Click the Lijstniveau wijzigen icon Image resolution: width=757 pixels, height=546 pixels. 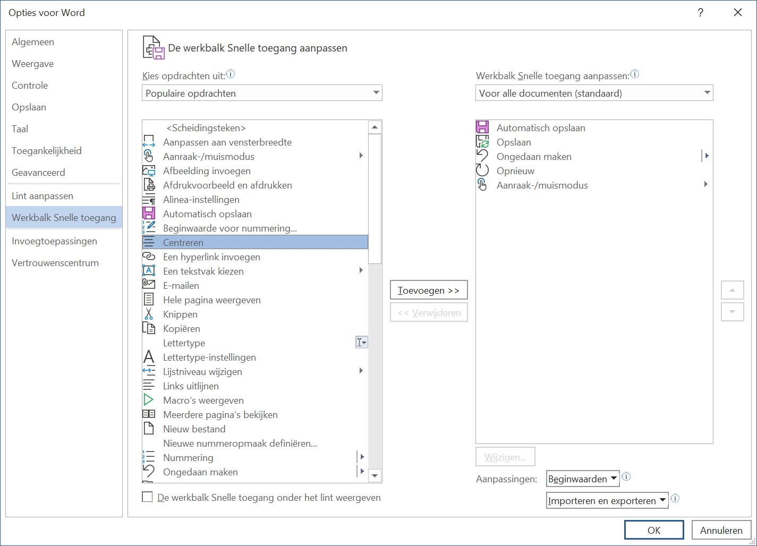point(149,372)
